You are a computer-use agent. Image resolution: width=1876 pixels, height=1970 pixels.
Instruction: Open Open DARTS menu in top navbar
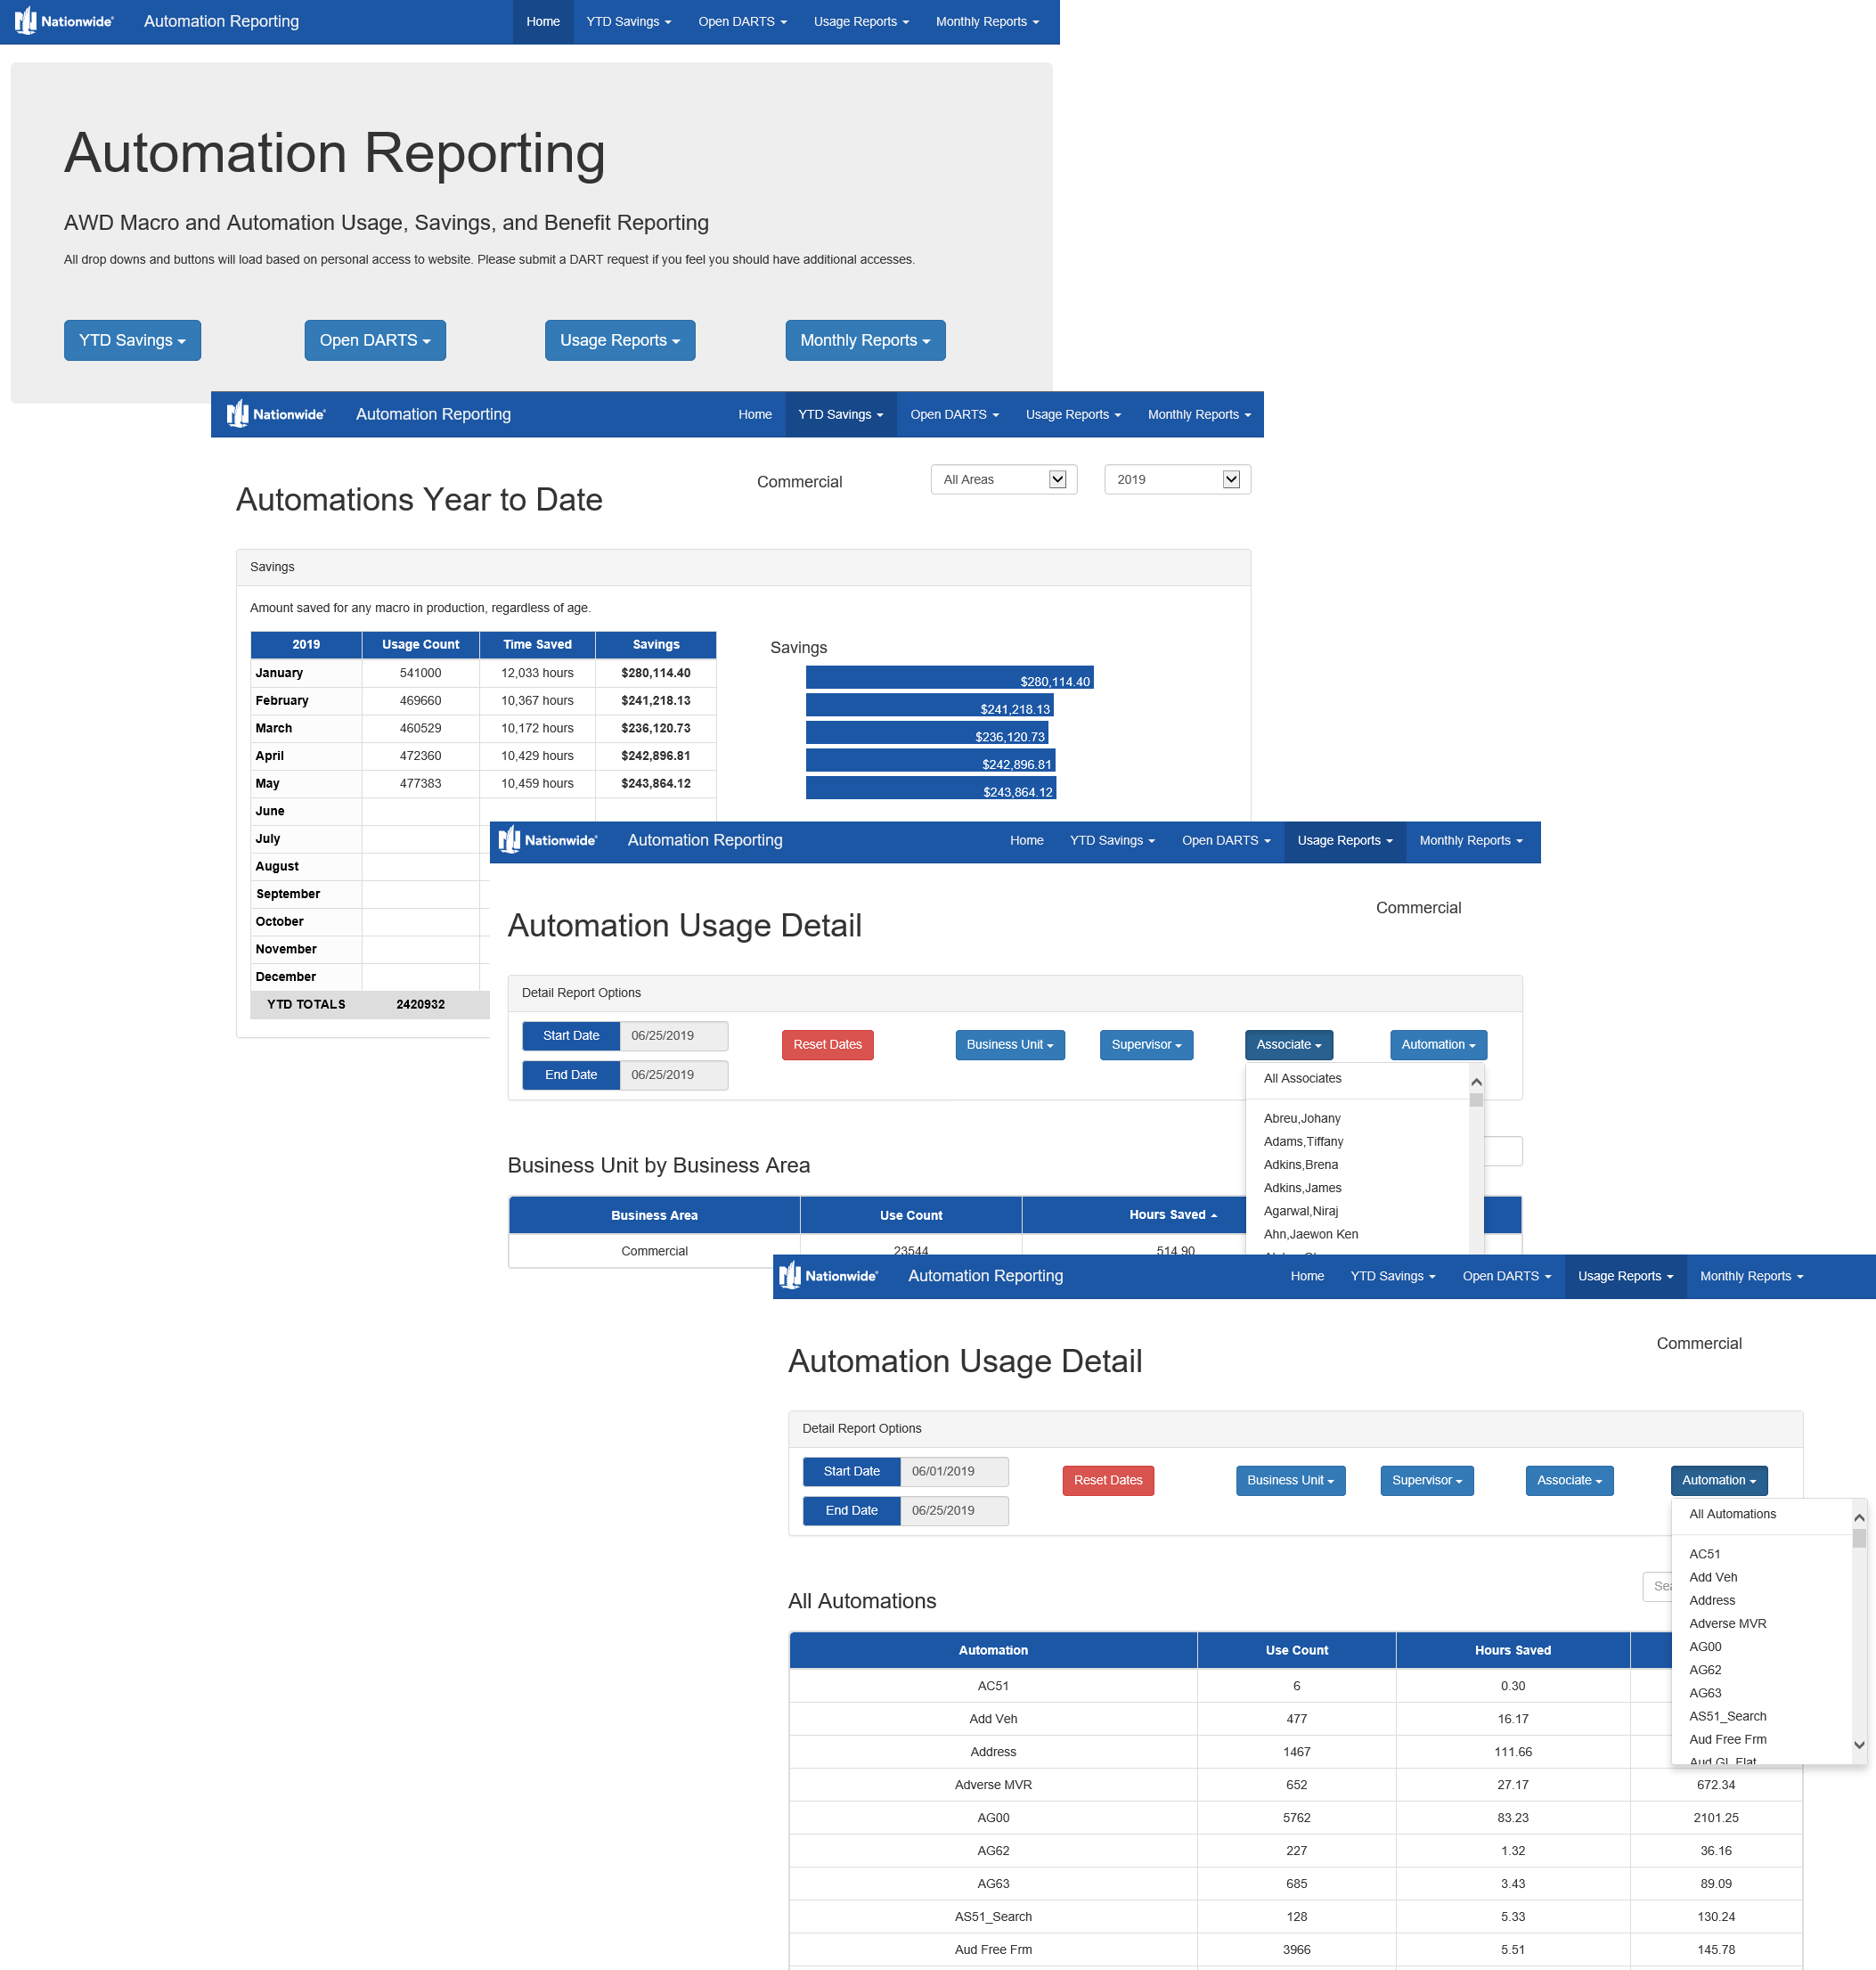point(742,21)
